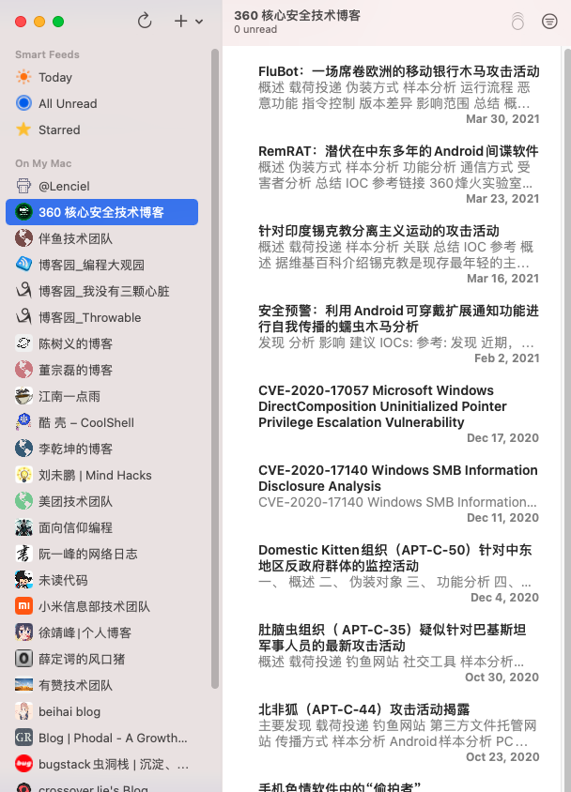The image size is (571, 792).
Task: Collapse the On My Mac section header
Action: tap(43, 163)
